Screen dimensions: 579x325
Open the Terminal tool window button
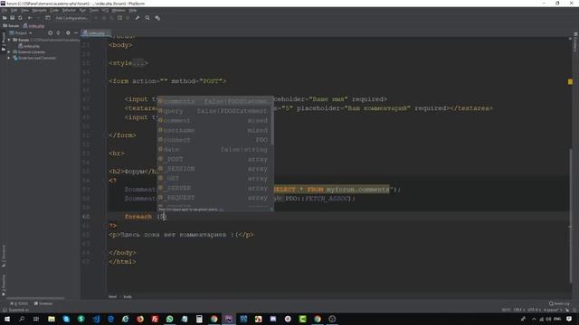(43, 303)
